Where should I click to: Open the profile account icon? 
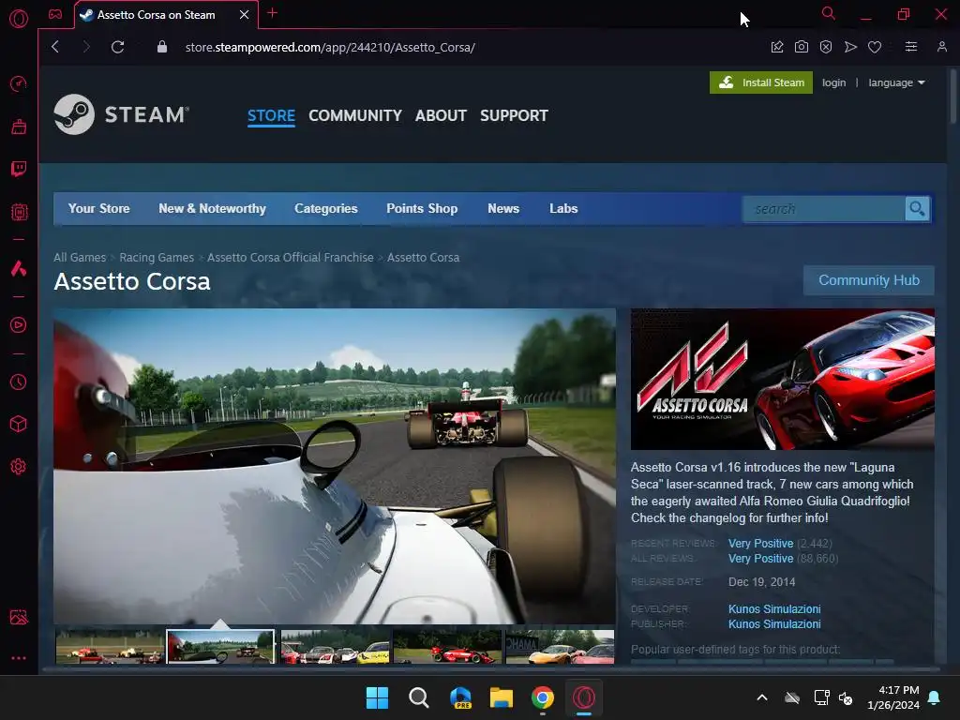942,47
